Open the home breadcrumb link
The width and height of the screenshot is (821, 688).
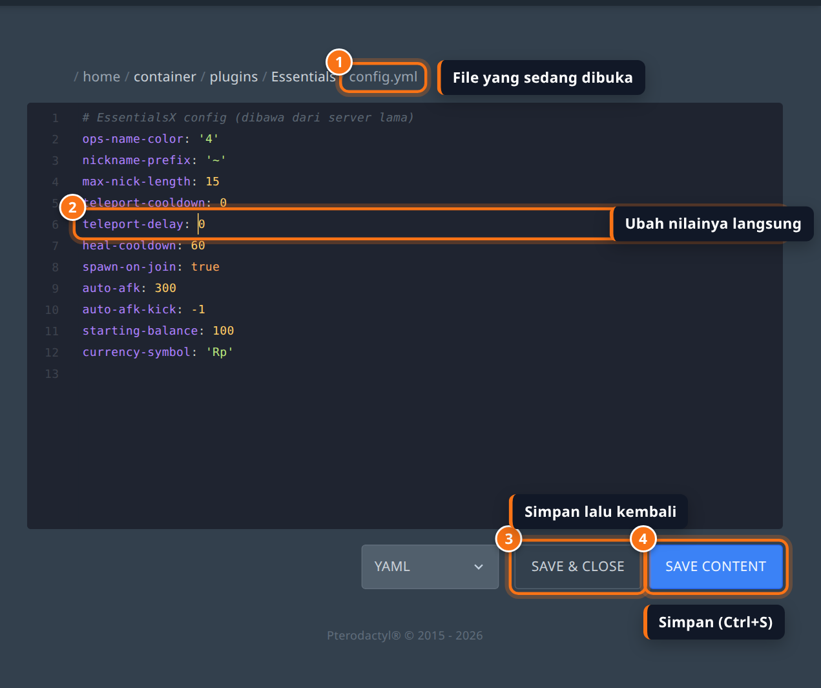101,77
